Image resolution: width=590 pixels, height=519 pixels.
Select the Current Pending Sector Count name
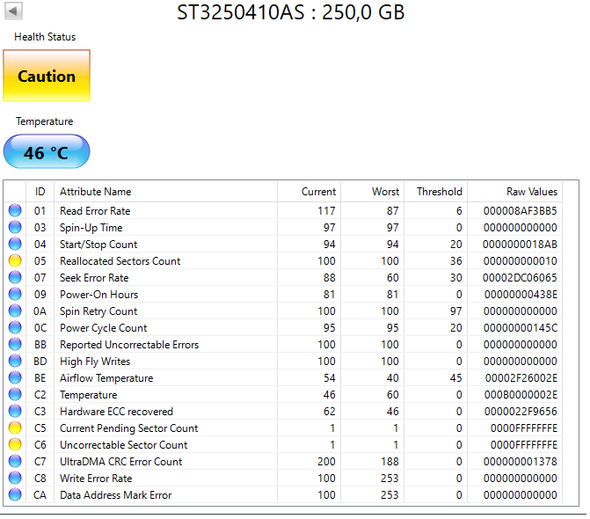pyautogui.click(x=128, y=428)
